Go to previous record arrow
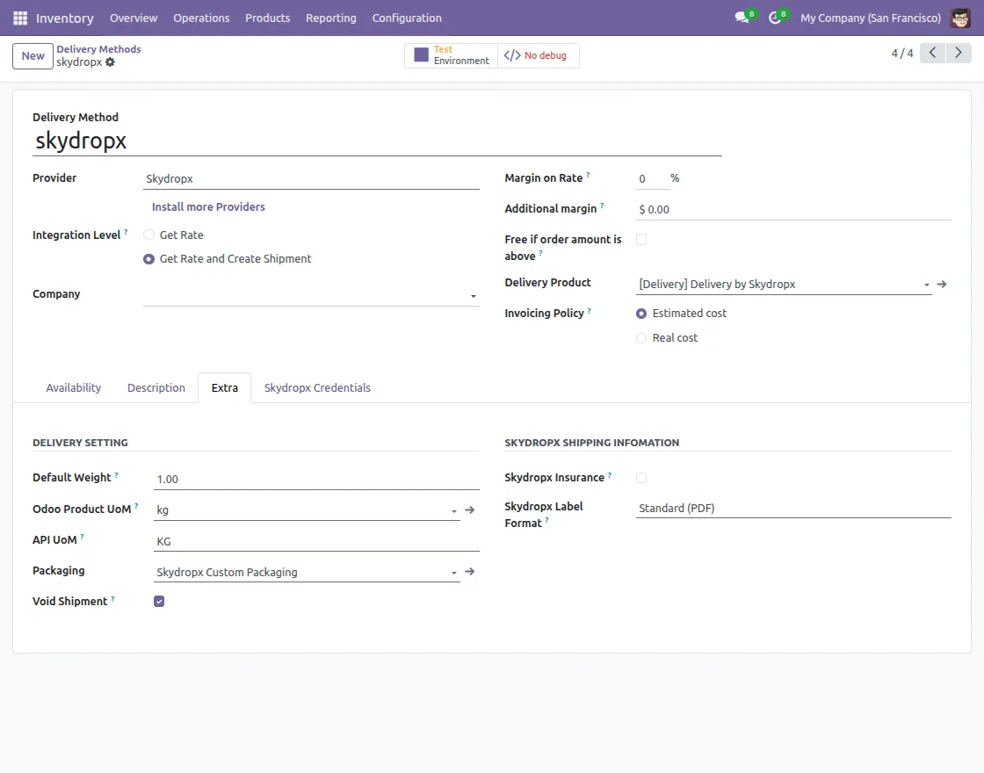This screenshot has width=984, height=773. pos(933,54)
